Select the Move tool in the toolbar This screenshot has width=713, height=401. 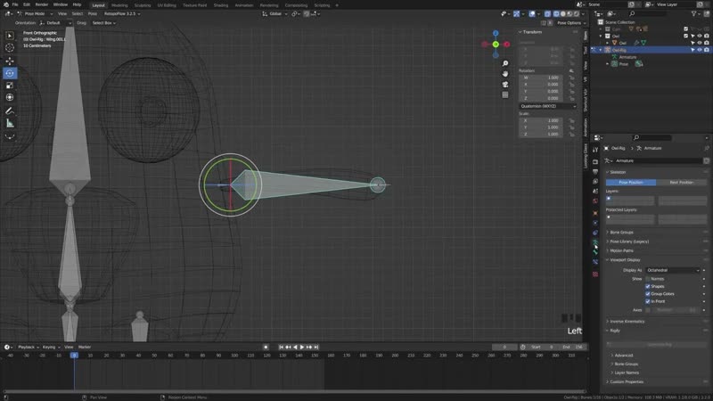[10, 61]
